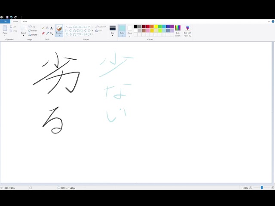
Task: Pick the green color swatch in the top row
Action: click(160, 27)
